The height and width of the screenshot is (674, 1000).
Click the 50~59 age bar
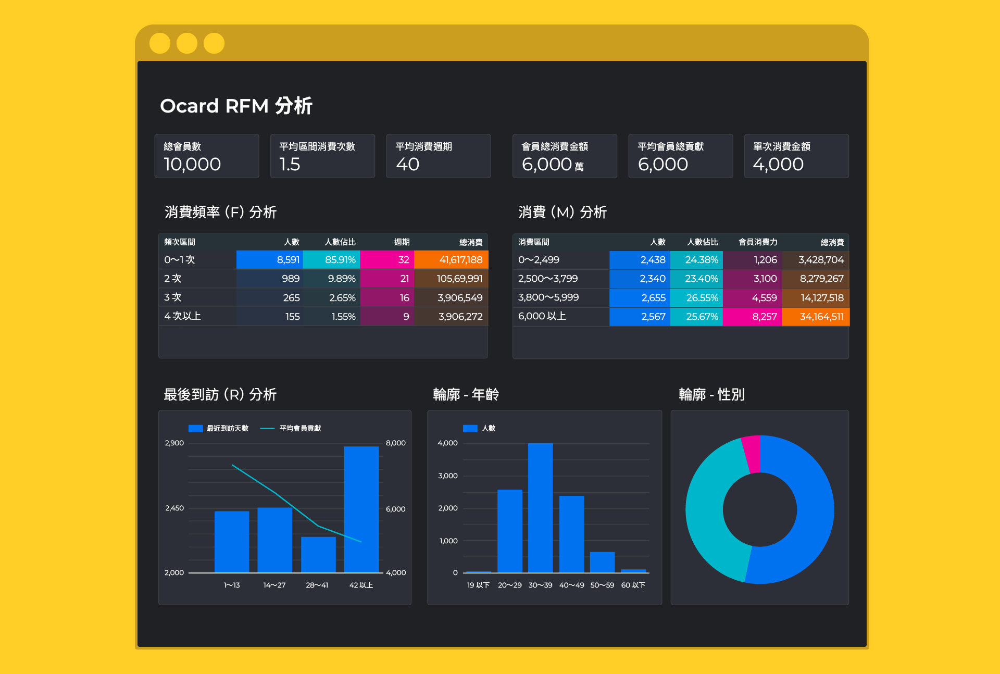[603, 562]
